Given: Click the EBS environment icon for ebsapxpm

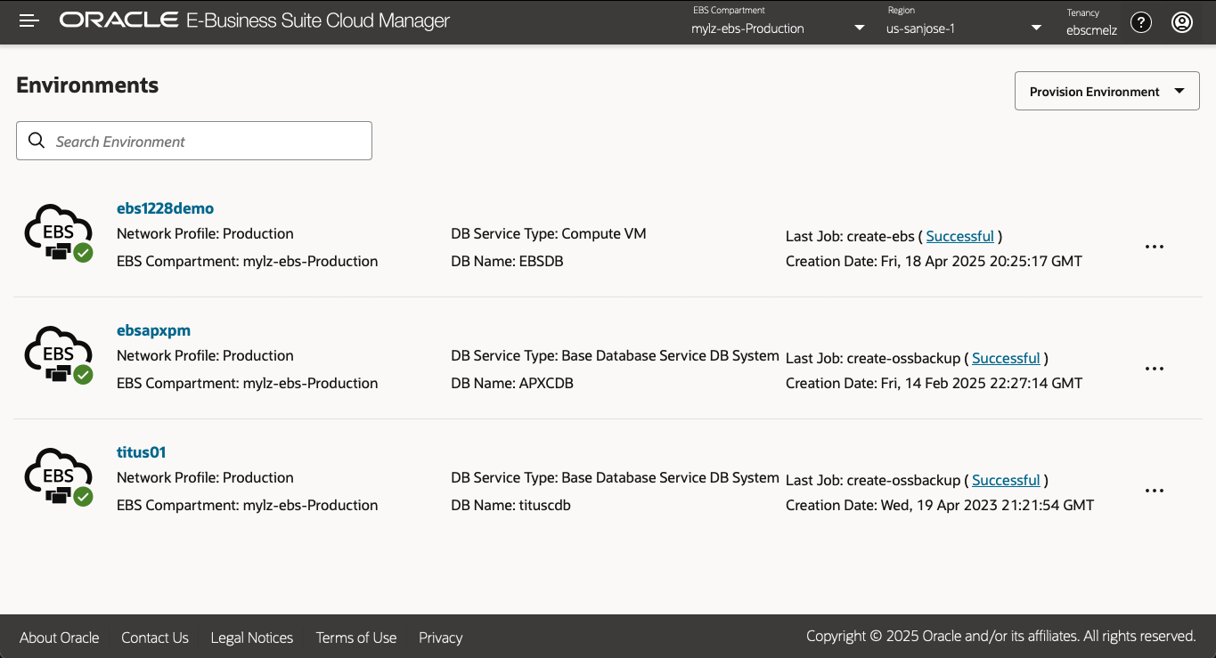Looking at the screenshot, I should [x=58, y=355].
